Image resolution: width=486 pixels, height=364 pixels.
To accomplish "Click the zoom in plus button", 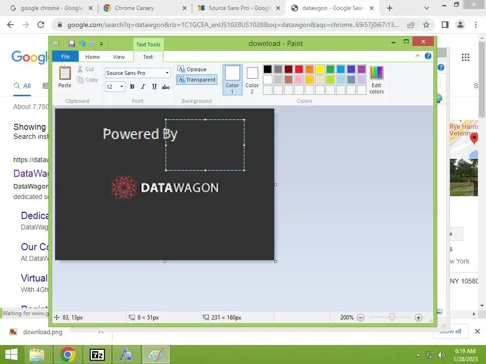I will pyautogui.click(x=419, y=318).
